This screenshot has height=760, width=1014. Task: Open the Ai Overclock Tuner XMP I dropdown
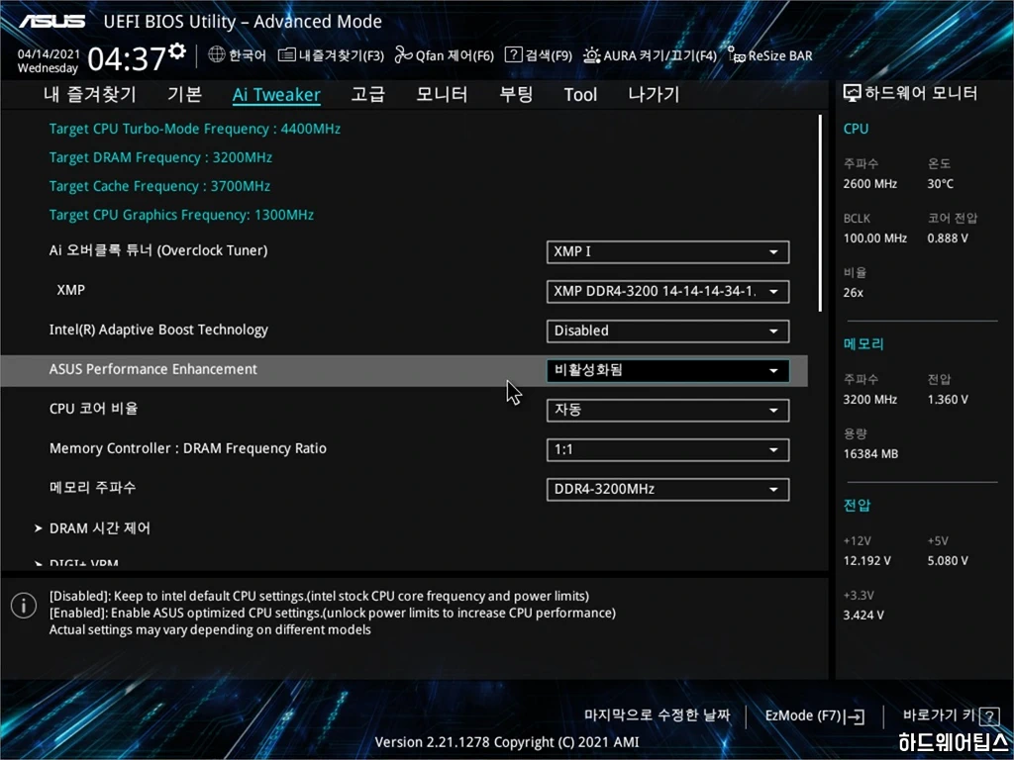pyautogui.click(x=667, y=252)
